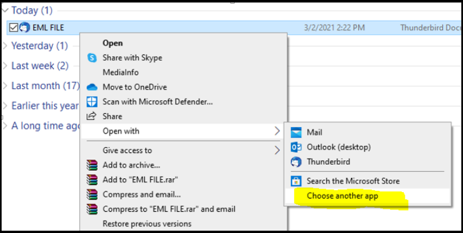Click the Skype icon in context menu
The image size is (463, 233).
(x=92, y=58)
